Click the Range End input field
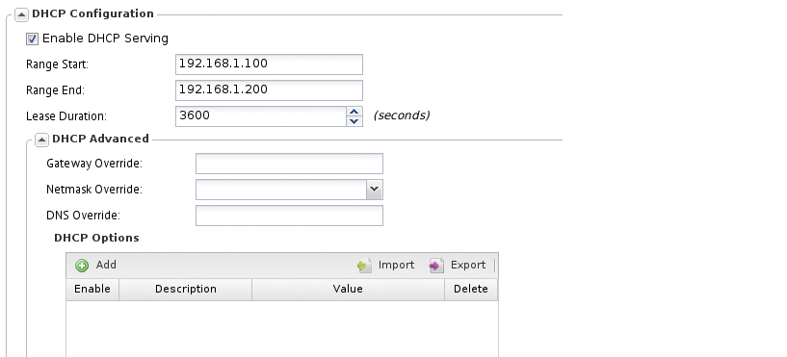The image size is (787, 357). tap(269, 90)
